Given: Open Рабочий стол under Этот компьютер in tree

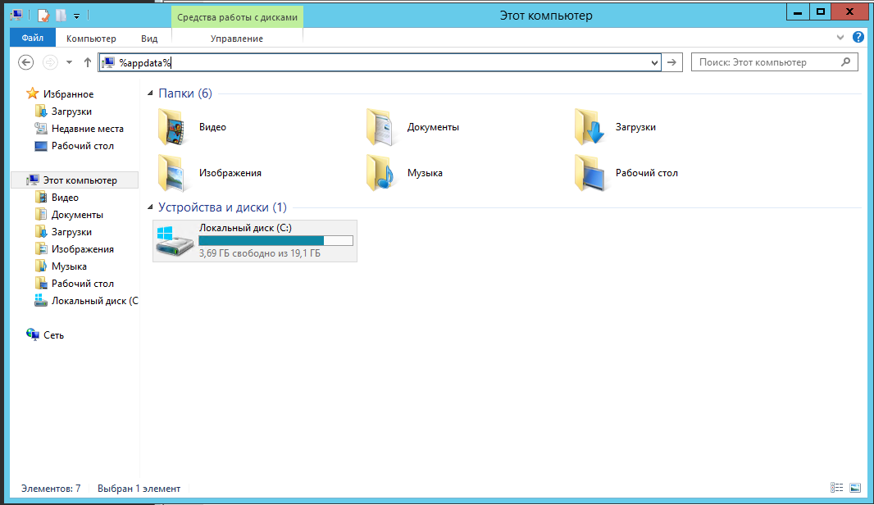Looking at the screenshot, I should point(83,284).
